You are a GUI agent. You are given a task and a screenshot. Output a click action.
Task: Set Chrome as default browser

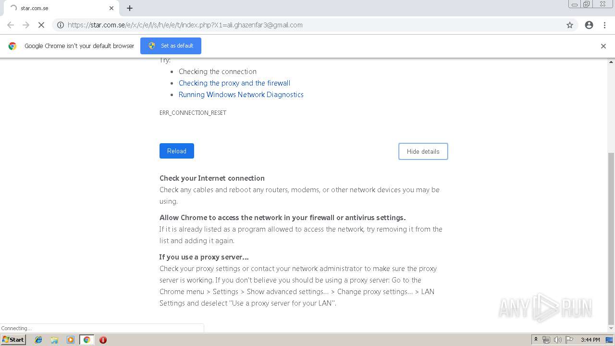point(171,46)
